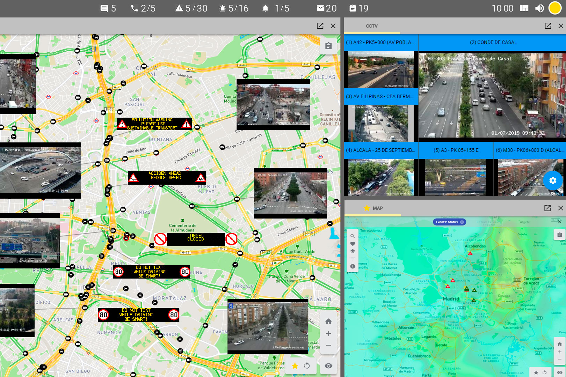Open map layers in small map toolbar

pyautogui.click(x=353, y=251)
